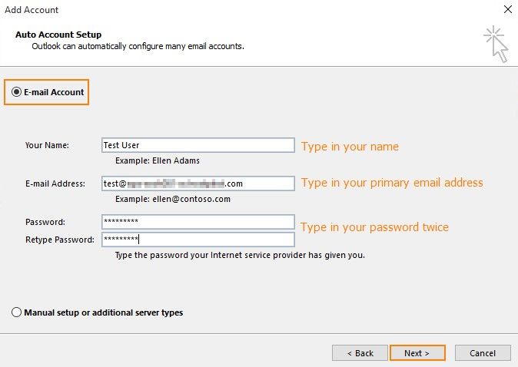Click the wizard cursor icon in the header

tap(496, 43)
